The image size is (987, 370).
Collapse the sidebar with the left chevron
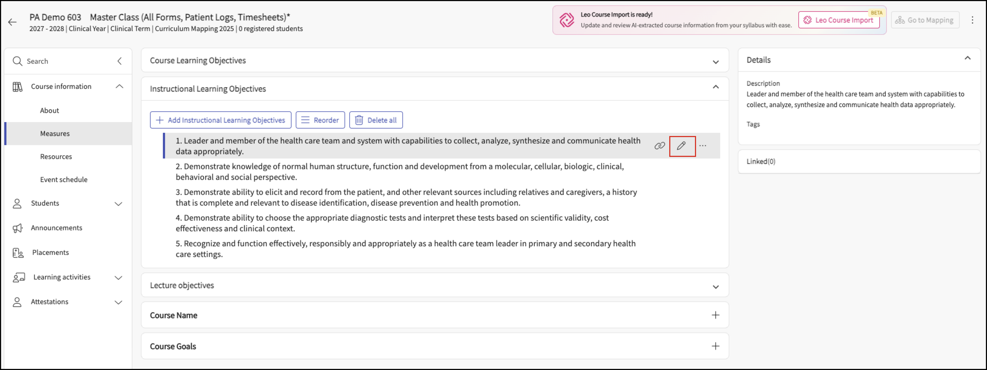pyautogui.click(x=119, y=61)
